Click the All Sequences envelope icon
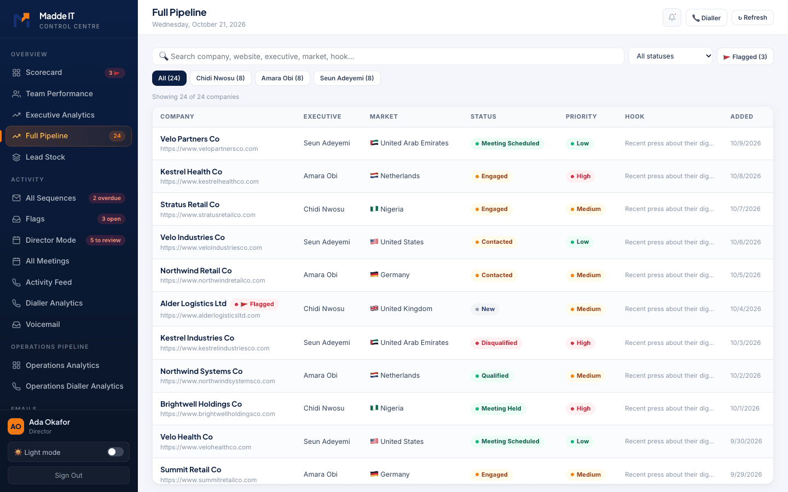This screenshot has width=788, height=492. pos(16,198)
